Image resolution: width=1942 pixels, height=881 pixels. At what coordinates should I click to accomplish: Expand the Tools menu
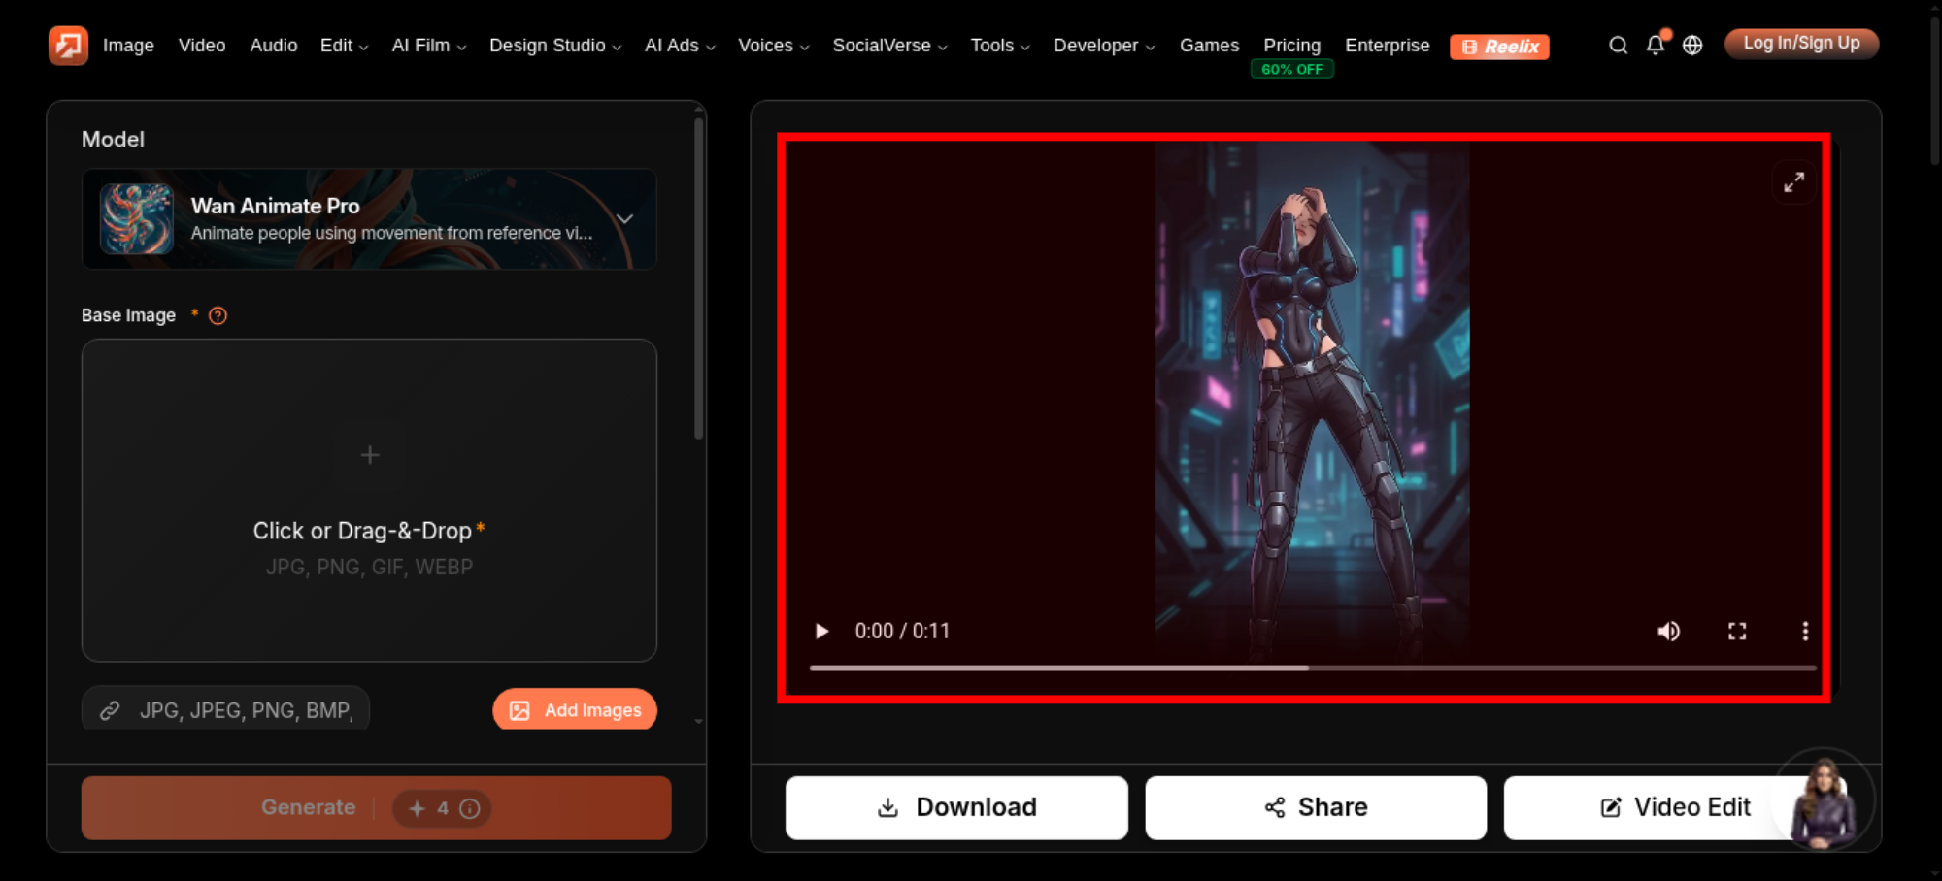click(1000, 46)
